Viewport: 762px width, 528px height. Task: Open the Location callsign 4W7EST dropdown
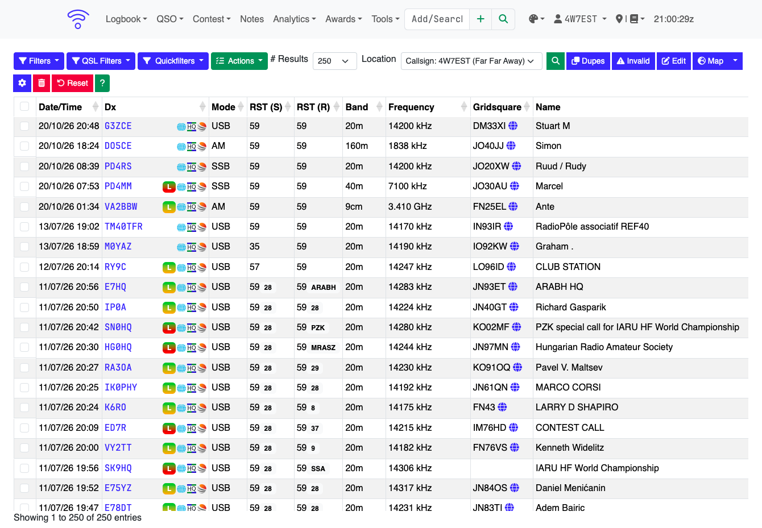click(x=471, y=61)
